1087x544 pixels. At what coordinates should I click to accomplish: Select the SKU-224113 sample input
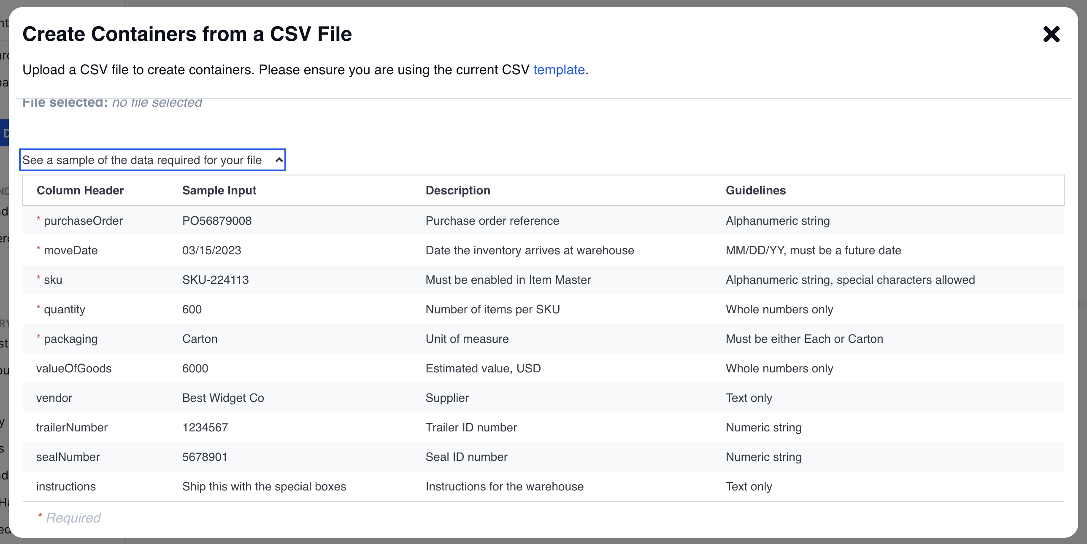click(x=215, y=280)
